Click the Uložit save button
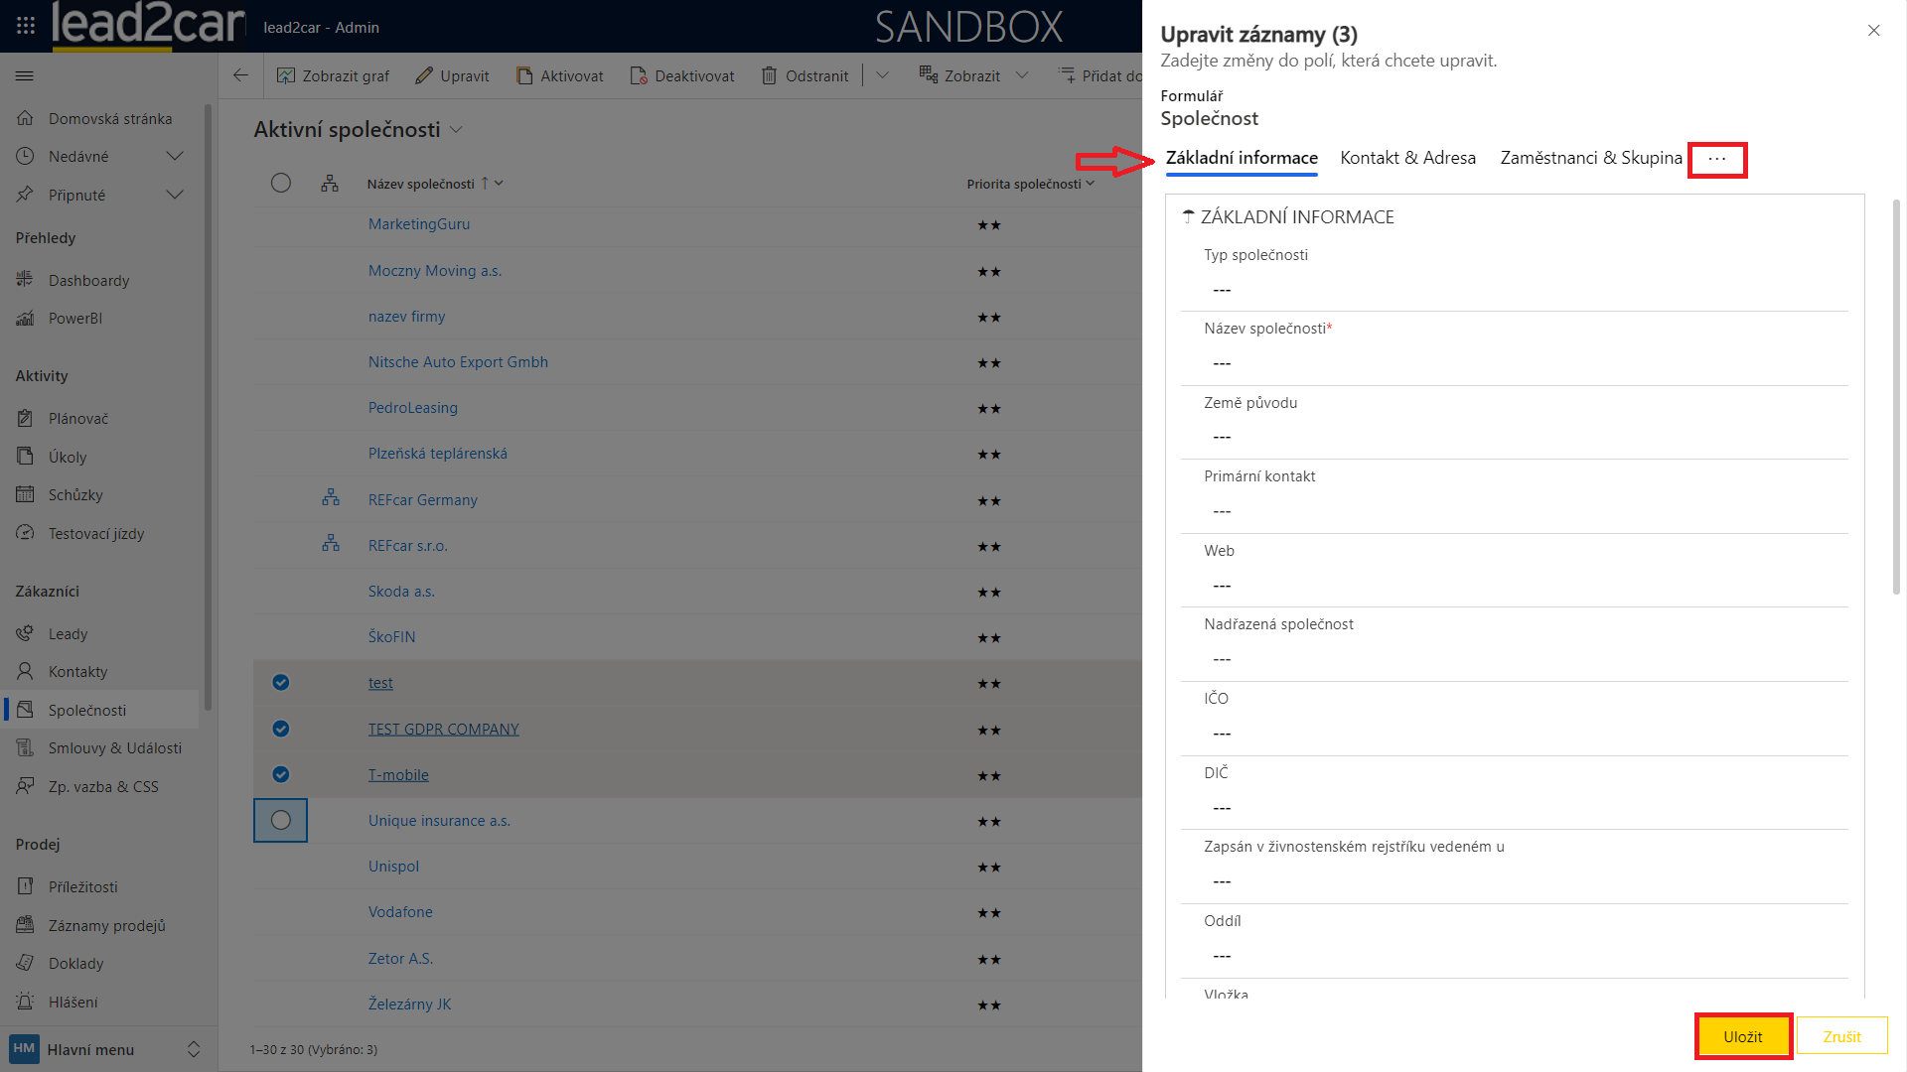 point(1742,1036)
